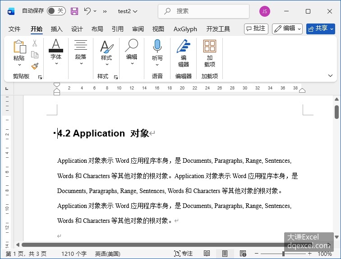Viewport: 341px width, 259px height.
Task: Click the Cut scissors icon
Action: (35, 43)
